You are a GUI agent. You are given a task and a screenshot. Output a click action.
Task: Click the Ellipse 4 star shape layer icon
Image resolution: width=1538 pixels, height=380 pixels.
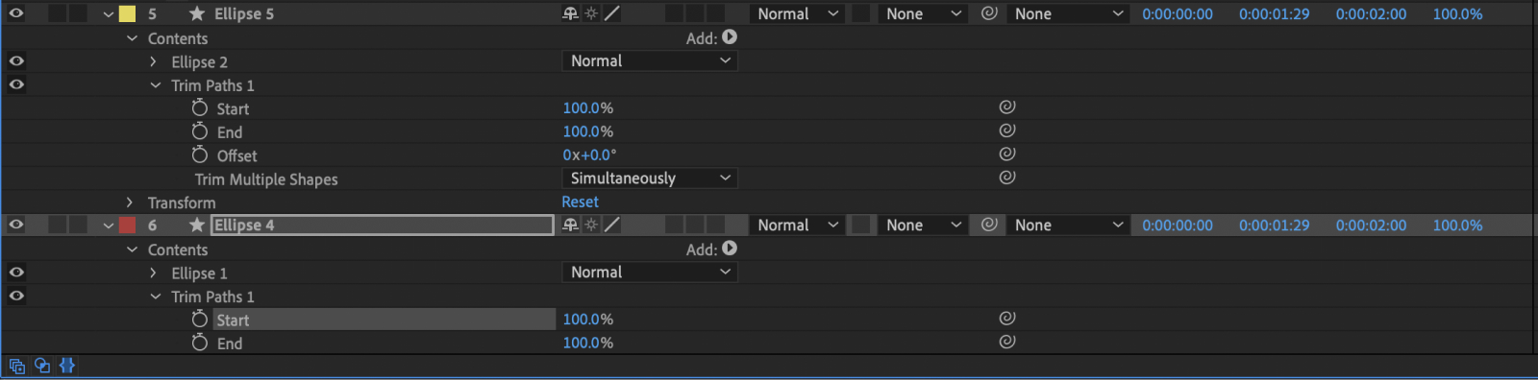pos(197,225)
